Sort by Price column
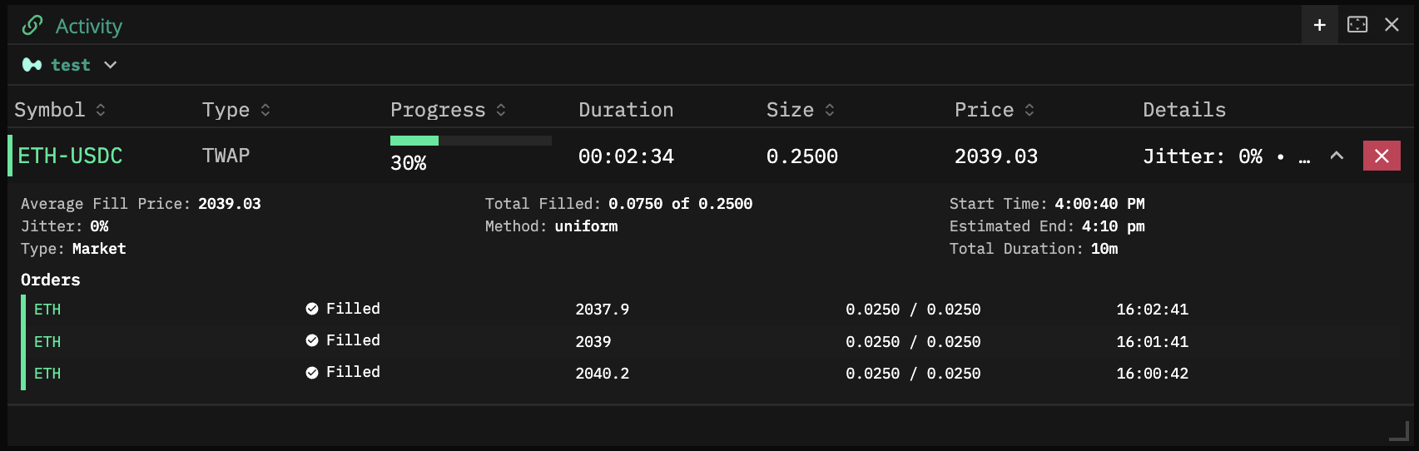This screenshot has width=1419, height=451. pyautogui.click(x=1030, y=110)
